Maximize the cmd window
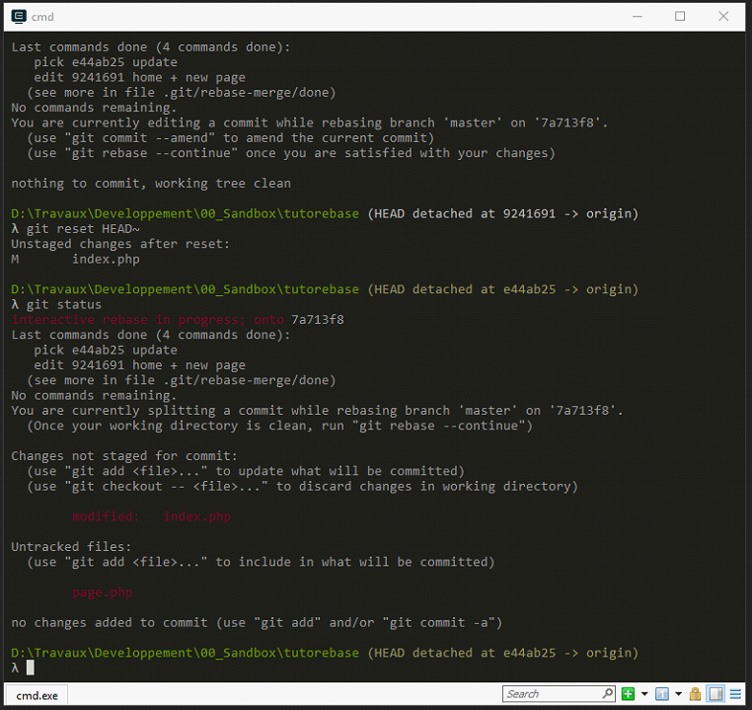 click(x=680, y=17)
